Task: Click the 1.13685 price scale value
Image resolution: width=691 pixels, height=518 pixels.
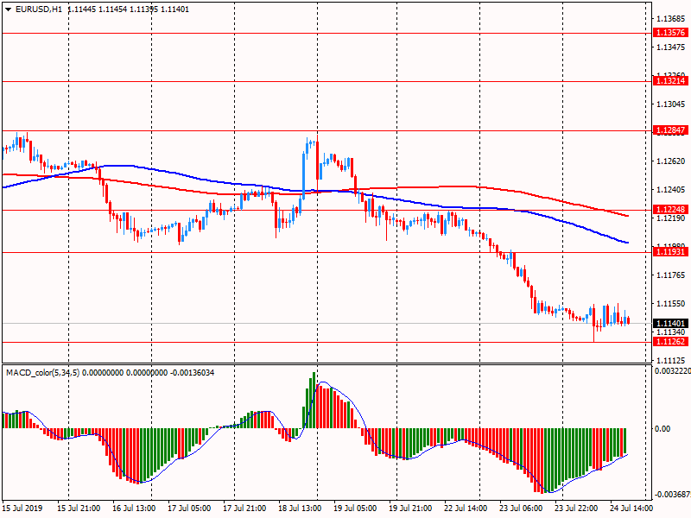Action: (671, 18)
